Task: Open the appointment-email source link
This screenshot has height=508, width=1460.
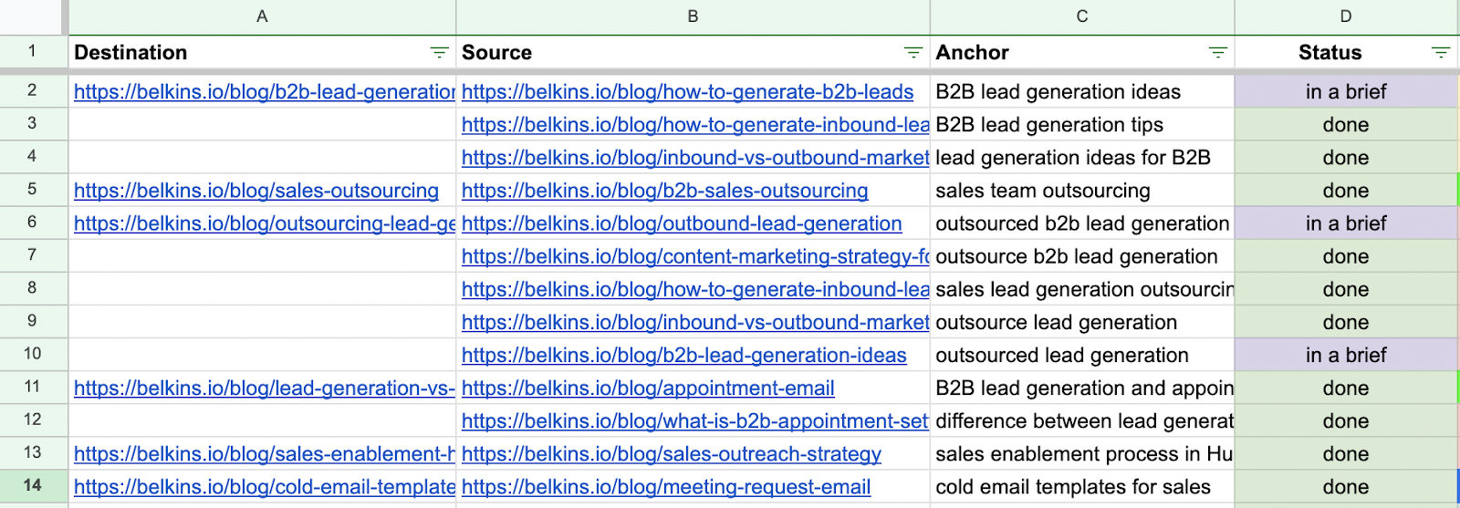Action: tap(648, 389)
